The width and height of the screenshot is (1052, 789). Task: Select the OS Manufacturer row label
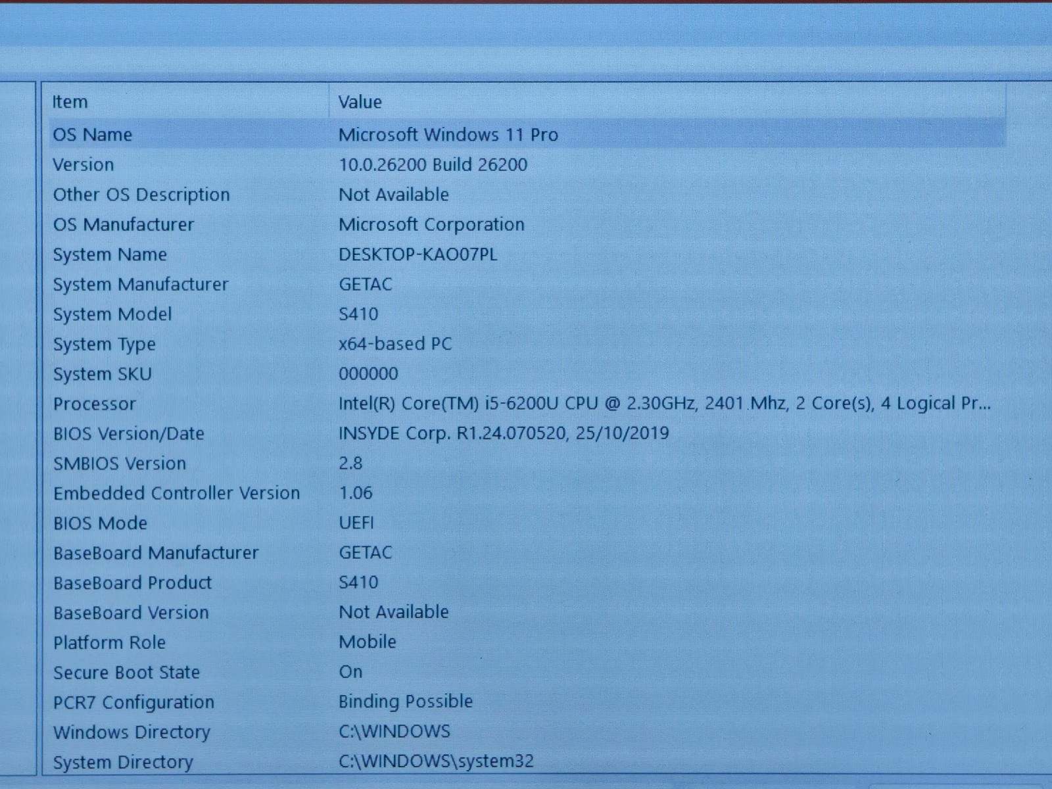point(124,225)
